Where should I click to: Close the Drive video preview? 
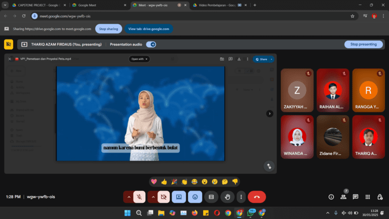[x=10, y=59]
